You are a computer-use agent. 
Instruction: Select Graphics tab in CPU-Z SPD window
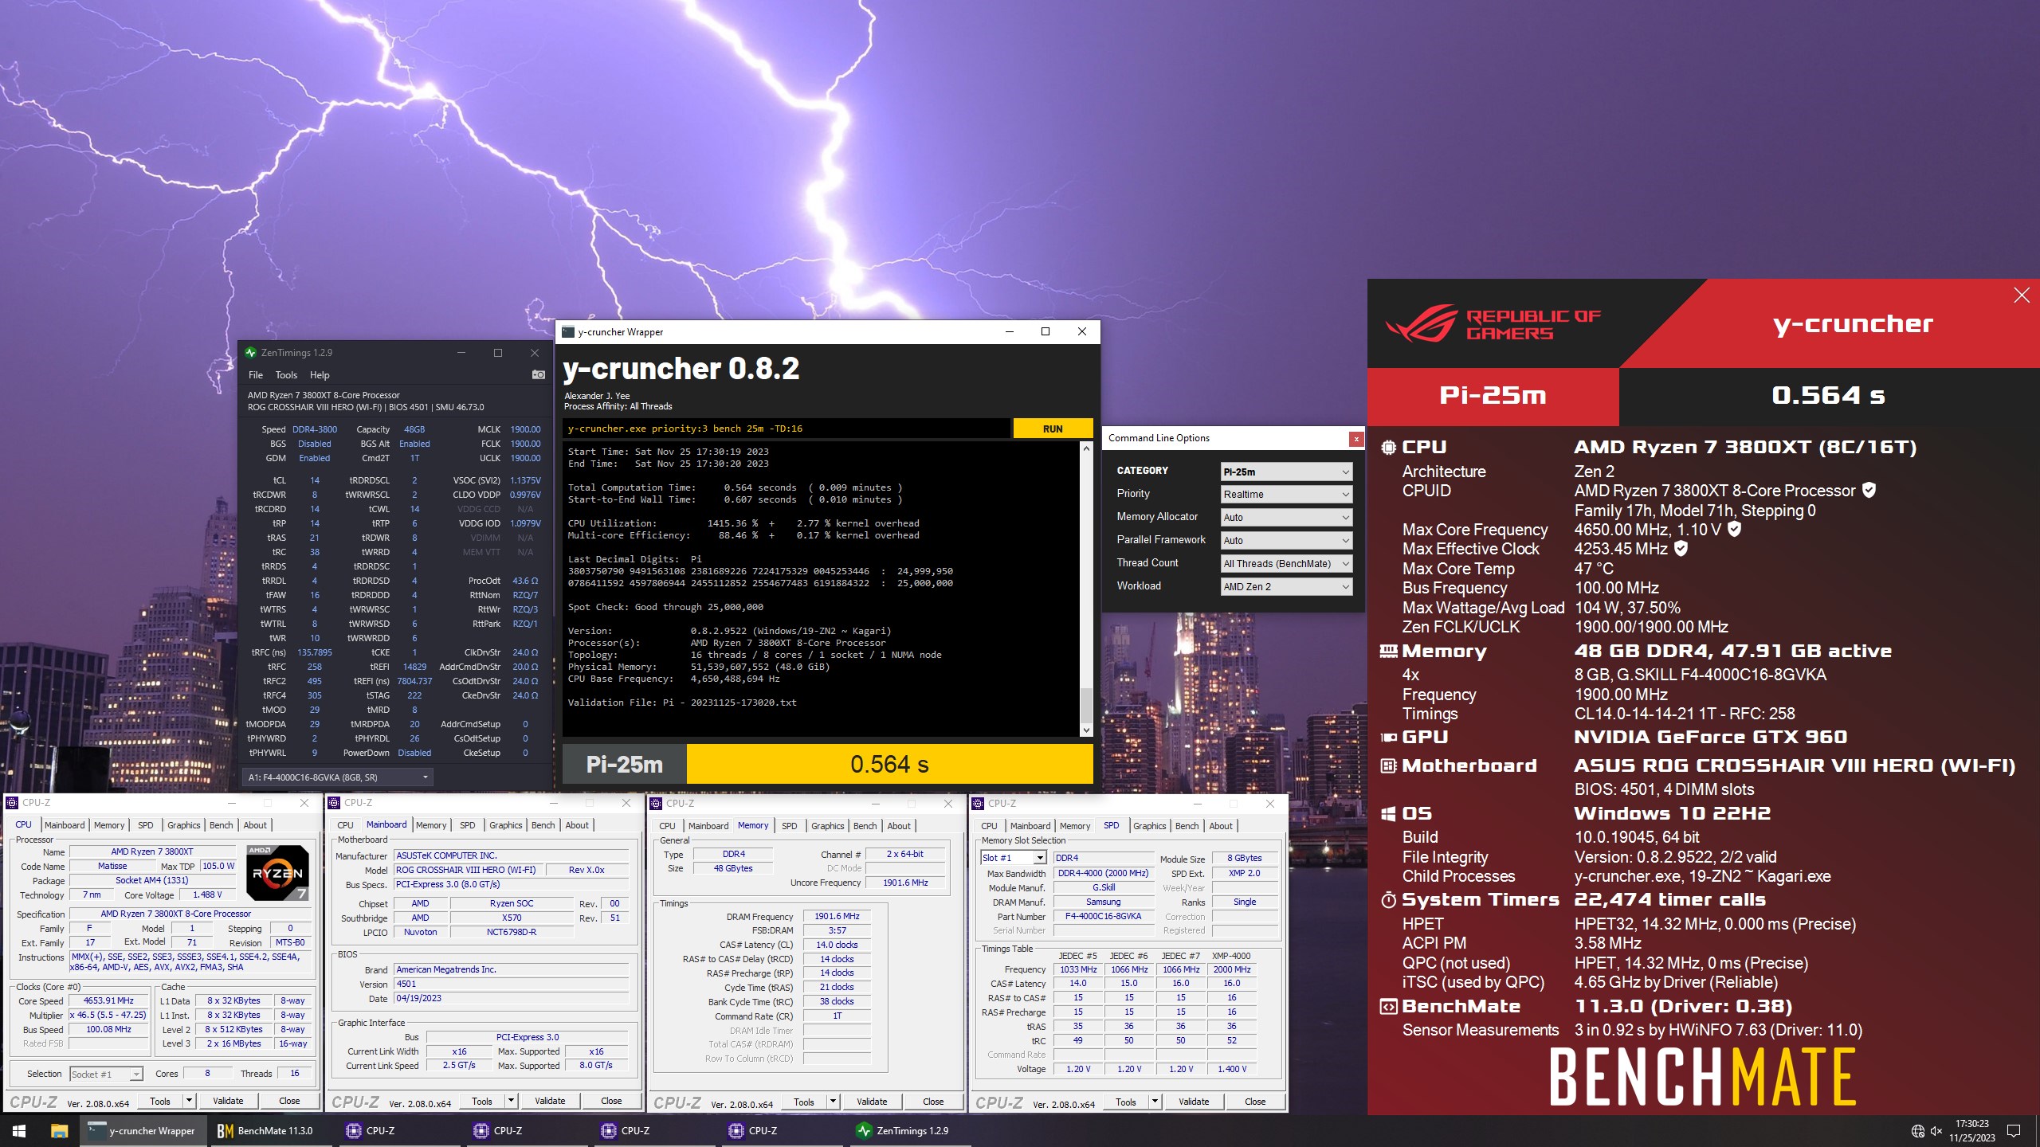coord(1150,826)
